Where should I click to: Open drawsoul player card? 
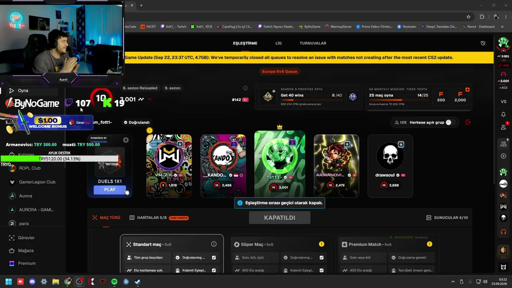tap(390, 166)
